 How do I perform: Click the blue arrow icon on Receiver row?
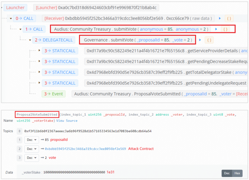pyautogui.click(x=220, y=18)
